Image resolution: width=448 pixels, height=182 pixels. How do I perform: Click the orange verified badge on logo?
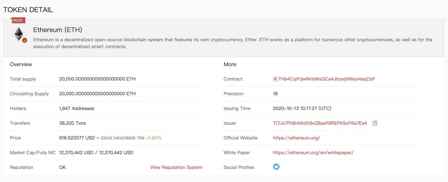[x=25, y=40]
